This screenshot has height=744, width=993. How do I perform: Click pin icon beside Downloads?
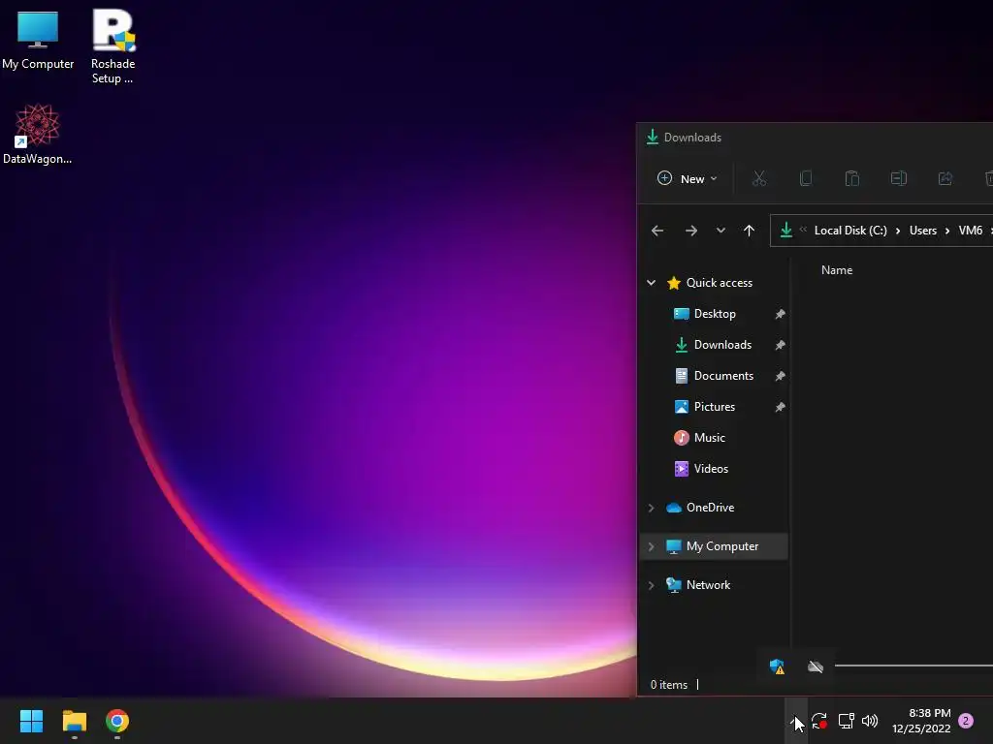[781, 345]
